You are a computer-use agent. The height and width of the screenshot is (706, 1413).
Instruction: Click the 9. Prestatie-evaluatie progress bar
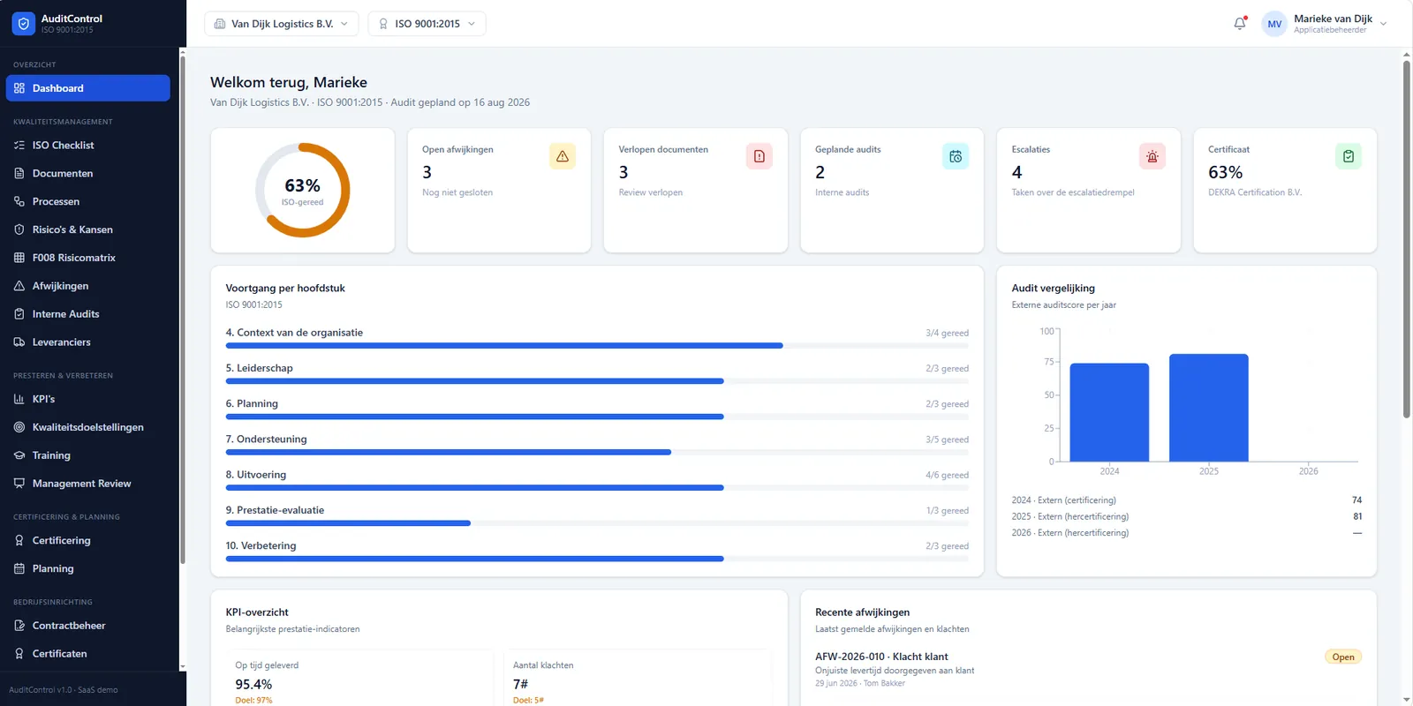point(597,523)
